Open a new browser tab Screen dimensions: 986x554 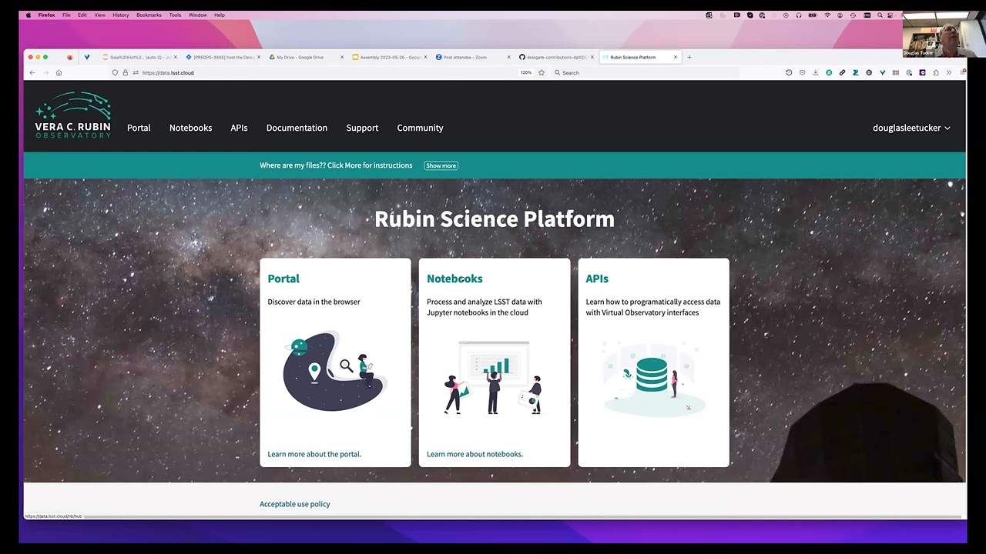click(x=689, y=57)
